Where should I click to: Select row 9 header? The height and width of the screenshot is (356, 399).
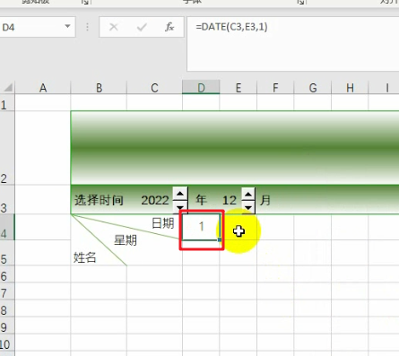(7, 326)
